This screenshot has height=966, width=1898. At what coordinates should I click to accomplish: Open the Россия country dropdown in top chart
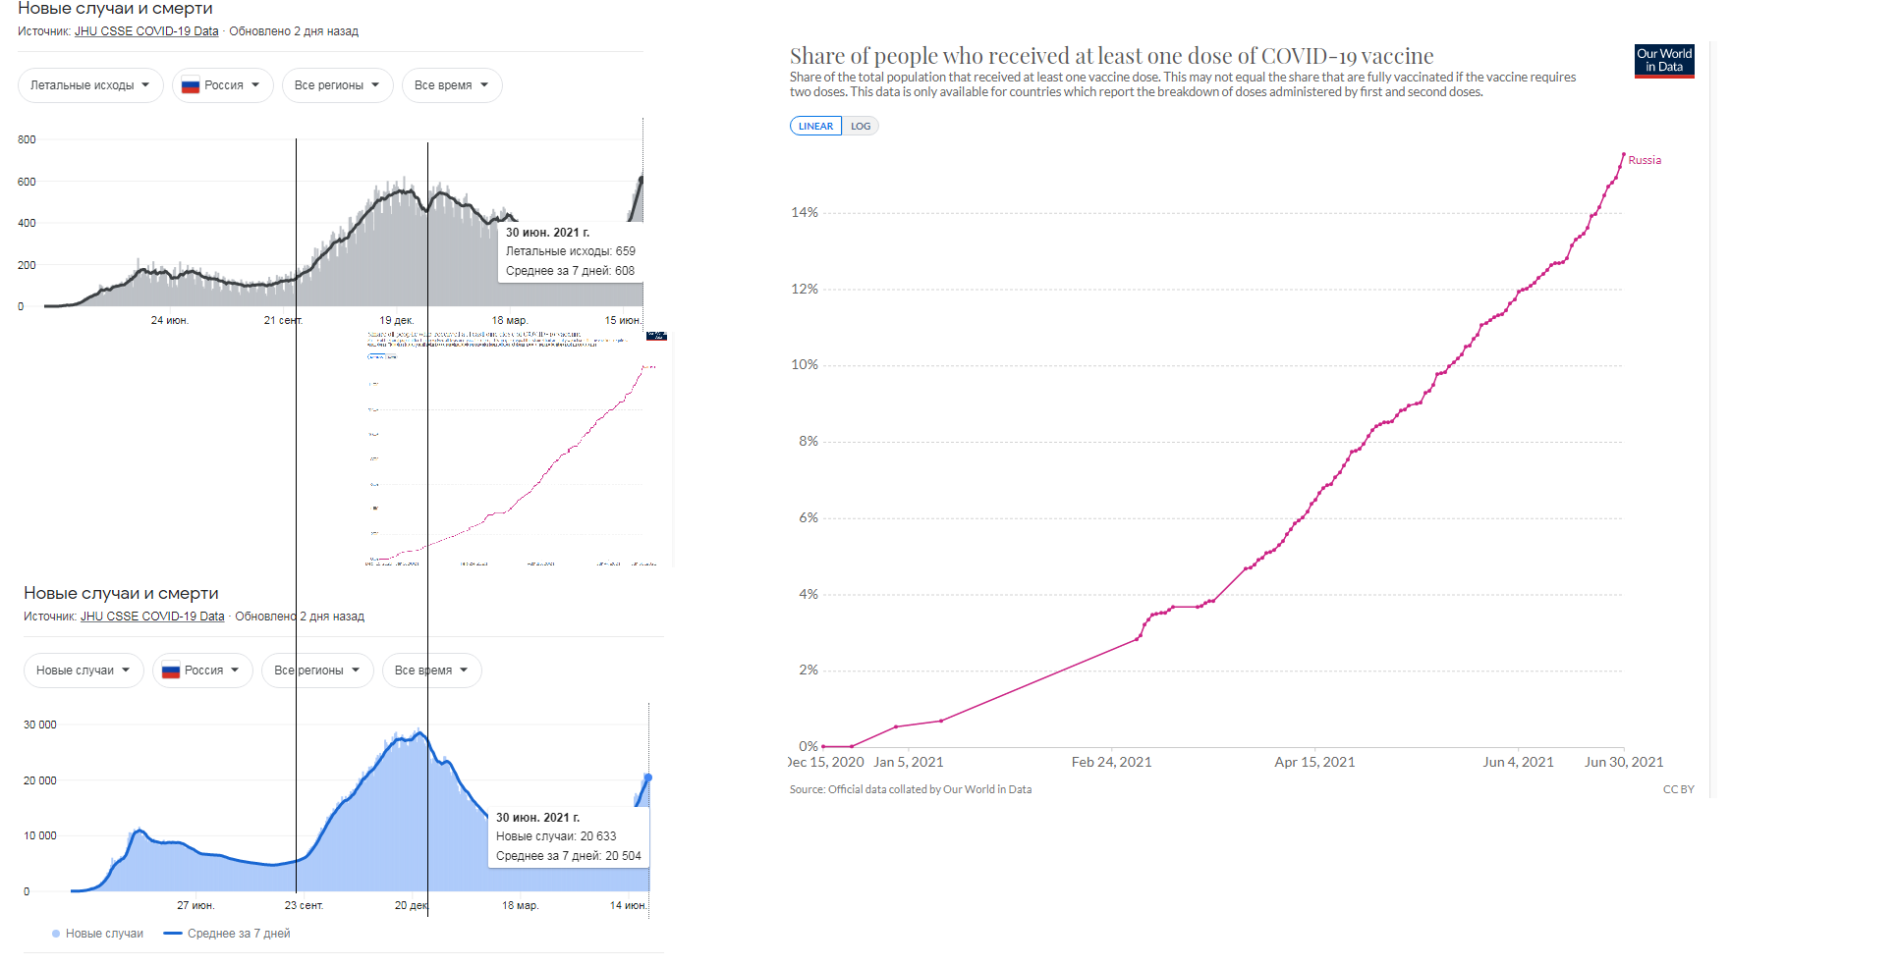pyautogui.click(x=223, y=85)
